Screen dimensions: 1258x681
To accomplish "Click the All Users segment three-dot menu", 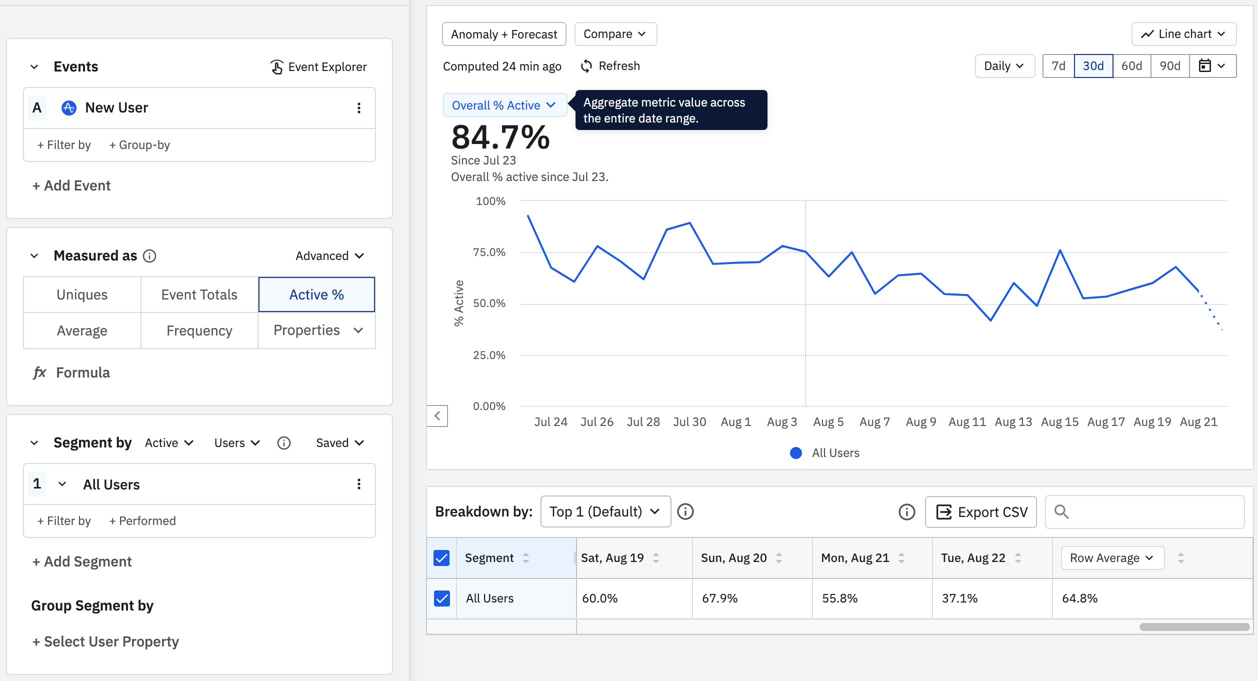I will [x=358, y=484].
